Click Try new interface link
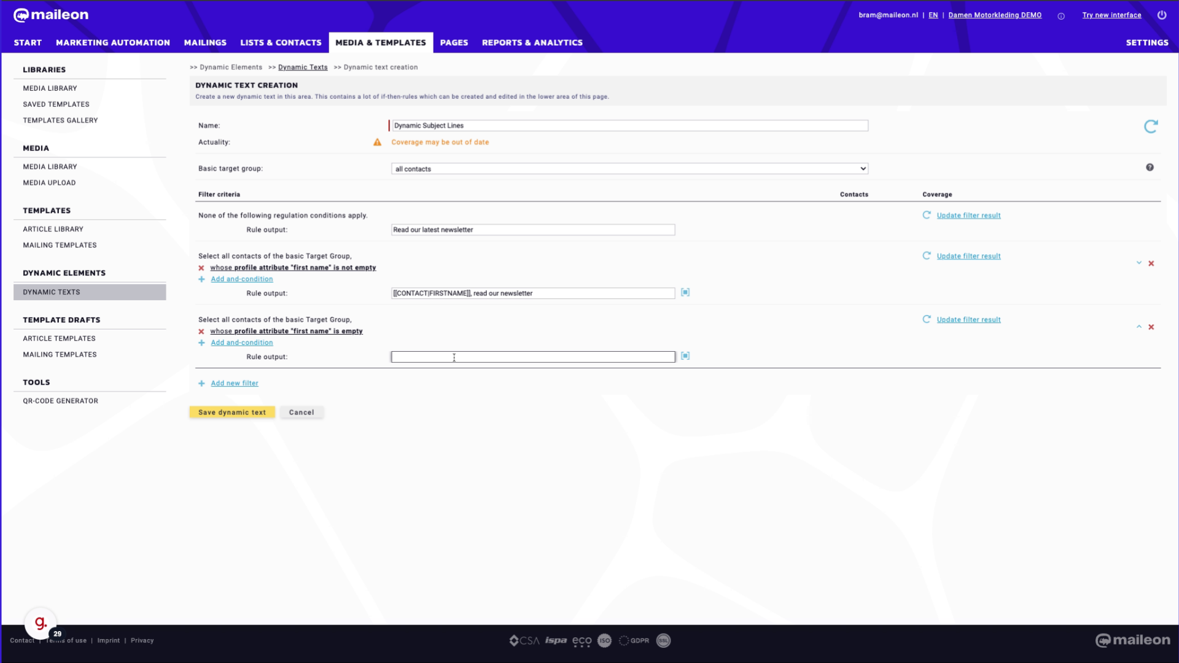Screen dimensions: 1179x663 [x=1111, y=15]
